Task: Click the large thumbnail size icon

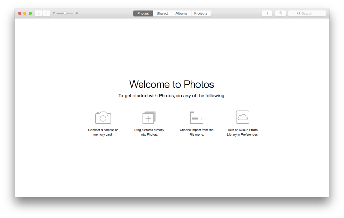Action: tap(76, 13)
